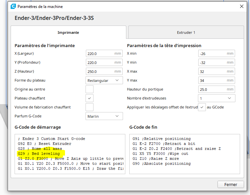
Task: Enable Volume de fabrication chauffant checkbox
Action: (x=90, y=107)
